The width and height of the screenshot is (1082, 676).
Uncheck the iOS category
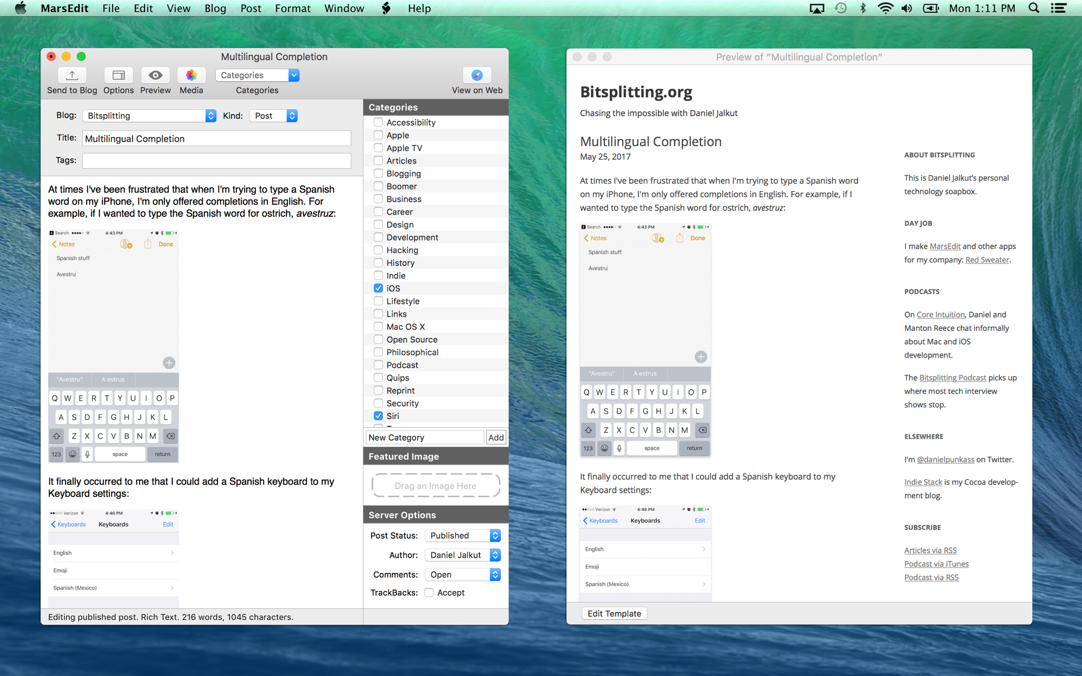[378, 288]
